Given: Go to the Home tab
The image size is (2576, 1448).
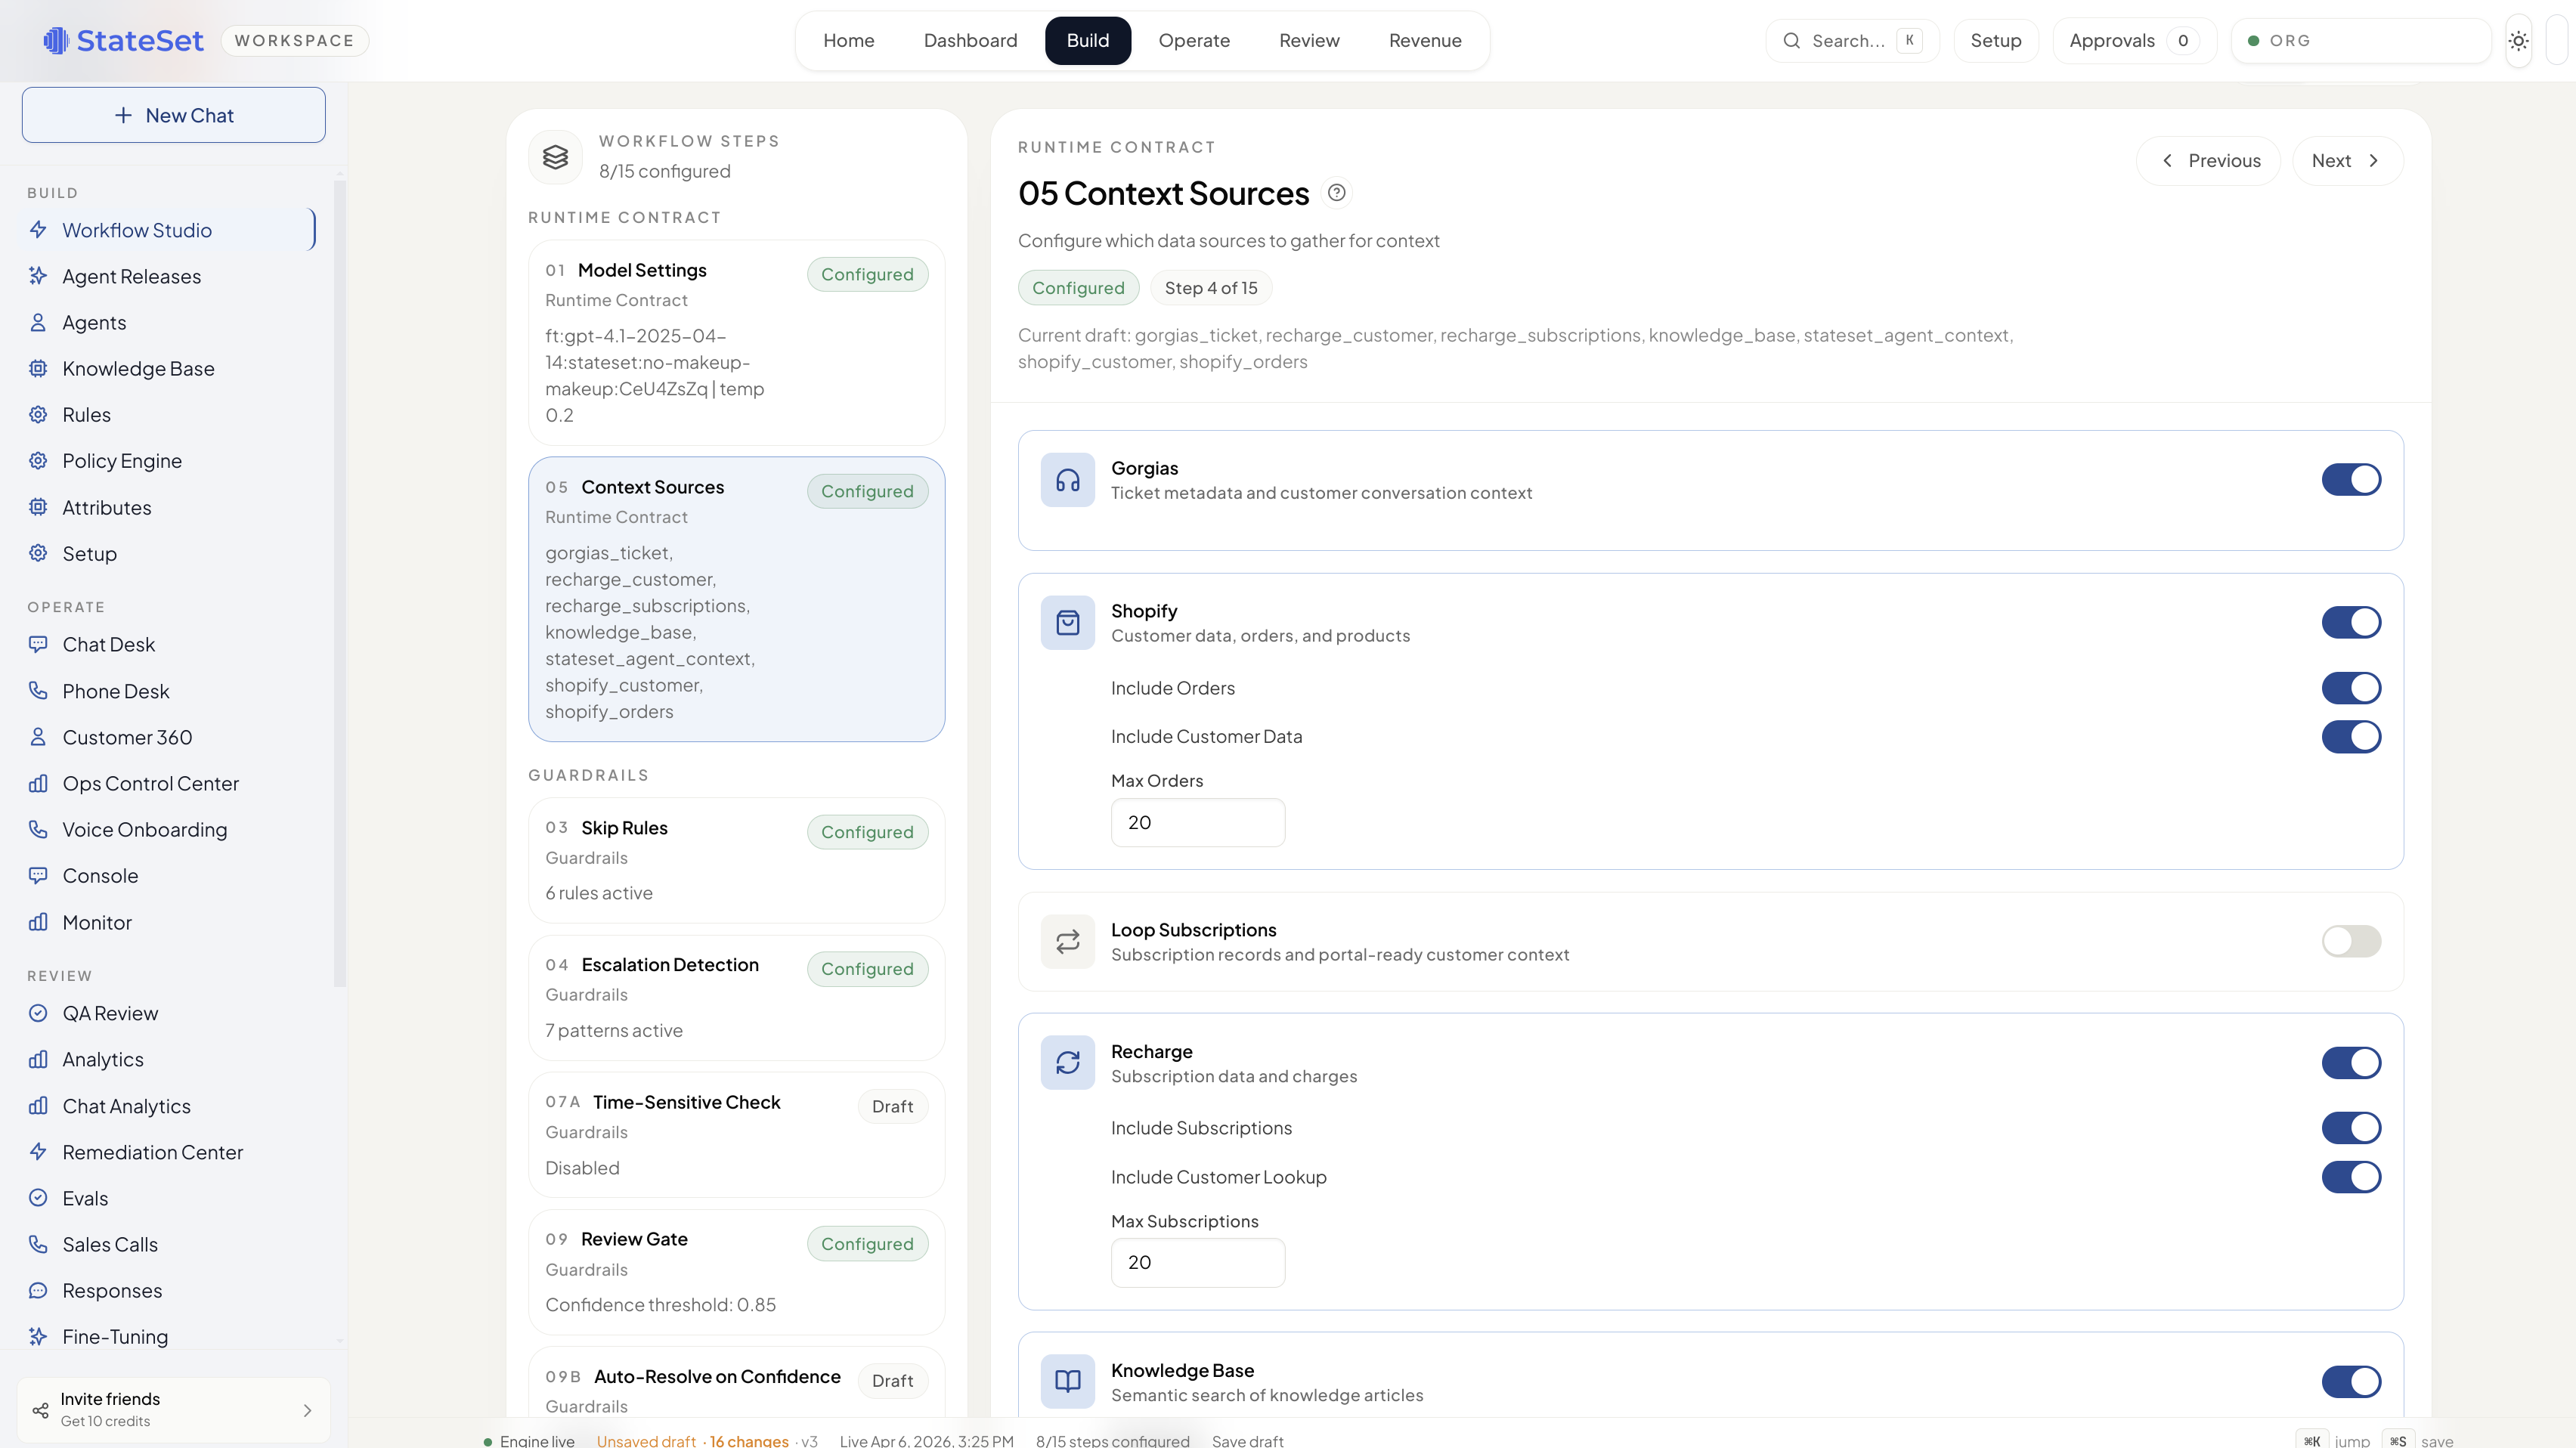Looking at the screenshot, I should [x=848, y=41].
